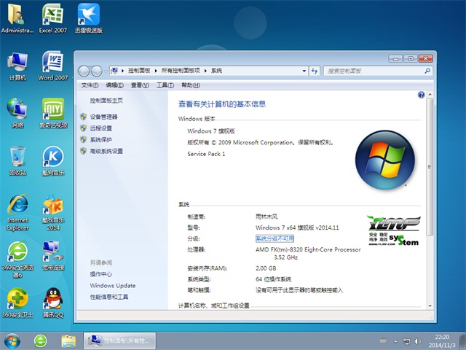466x350 pixels.
Task: Open 性能信息和工具 link
Action: pos(109,297)
